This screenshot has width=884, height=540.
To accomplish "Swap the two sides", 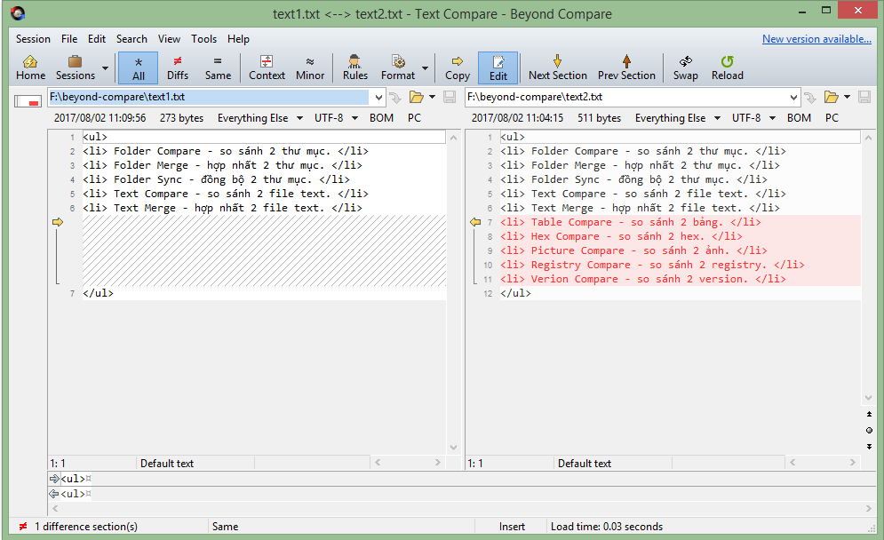I will tap(686, 68).
